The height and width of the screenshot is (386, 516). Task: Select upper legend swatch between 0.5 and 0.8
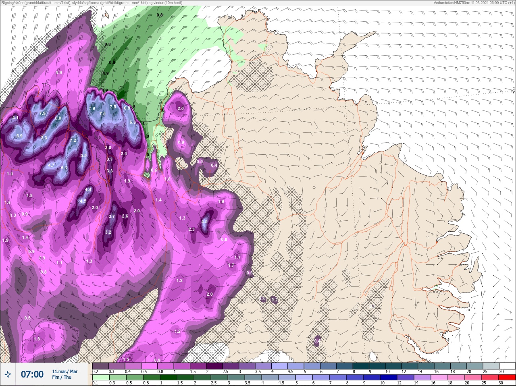pos(150,365)
